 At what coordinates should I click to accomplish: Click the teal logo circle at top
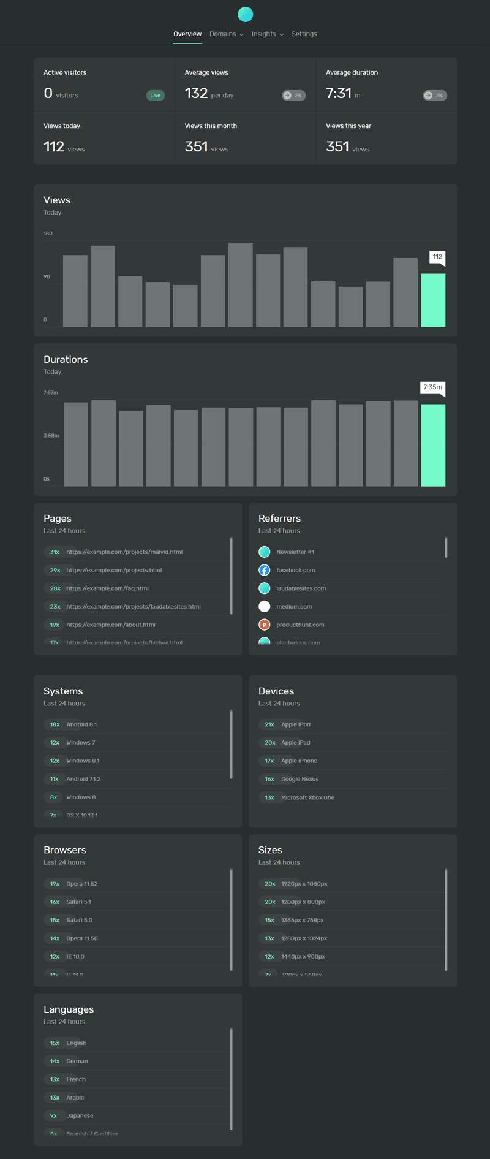tap(245, 14)
